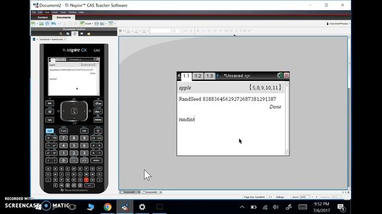
Task: Click the del key on emulator
Action: 98,131
